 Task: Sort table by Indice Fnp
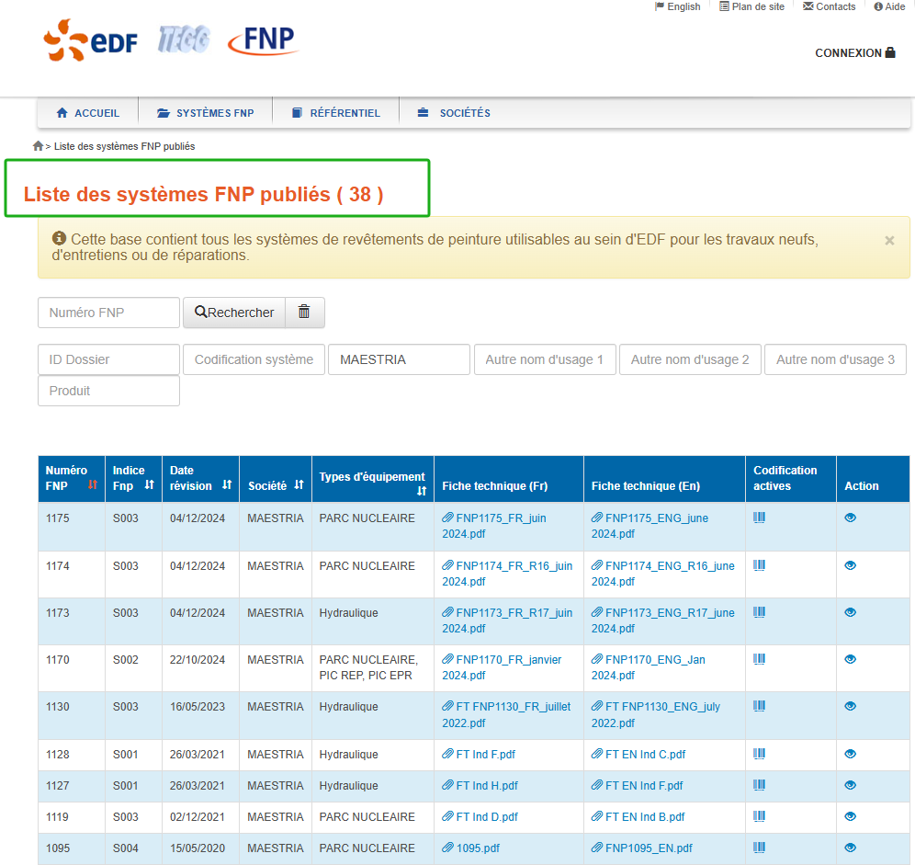[x=150, y=484]
